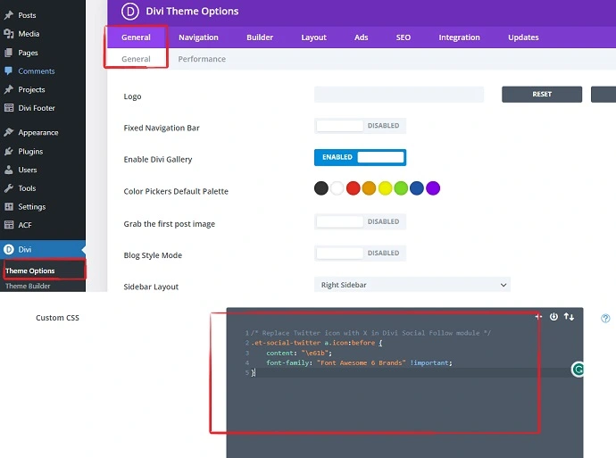Switch to the Updates tab

pyautogui.click(x=523, y=37)
